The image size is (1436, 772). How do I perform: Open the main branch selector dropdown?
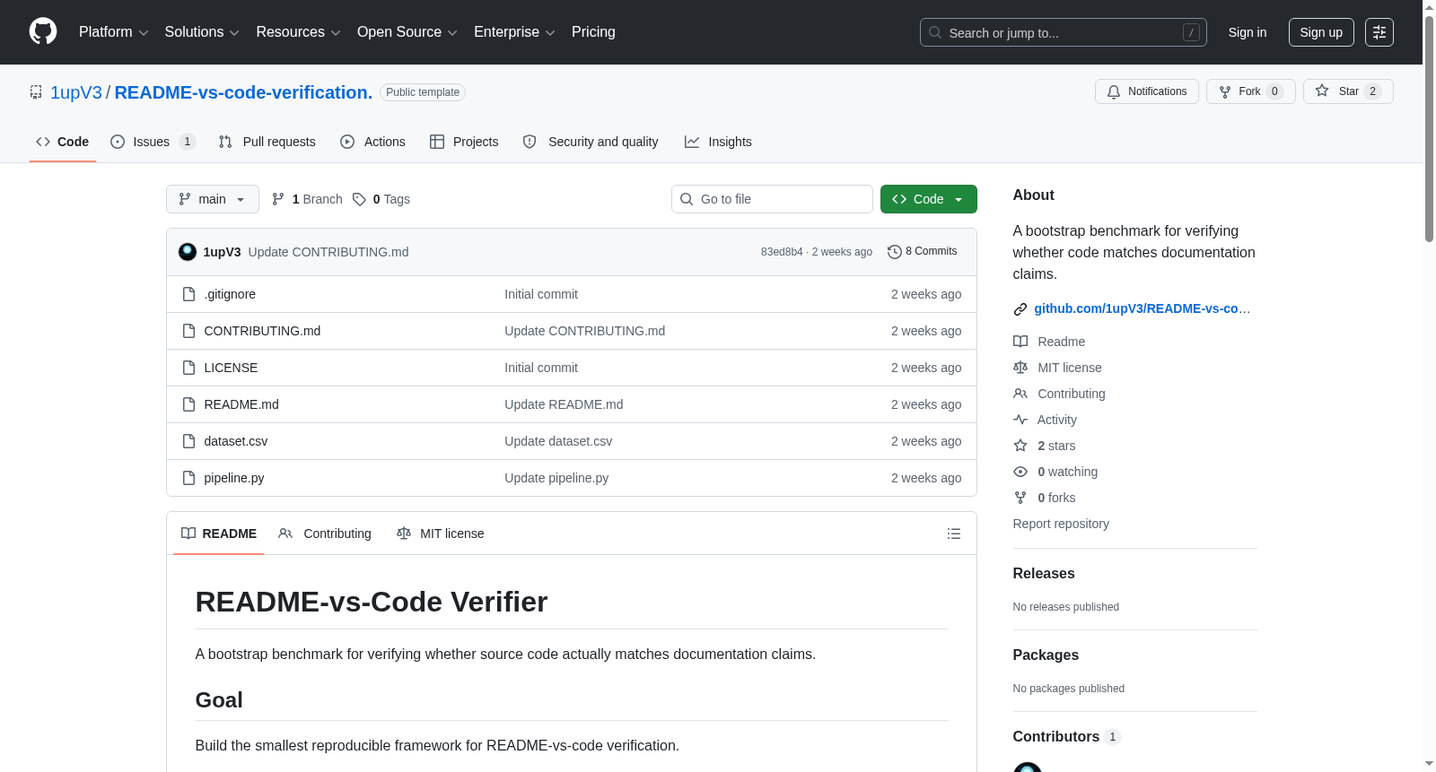tap(213, 199)
